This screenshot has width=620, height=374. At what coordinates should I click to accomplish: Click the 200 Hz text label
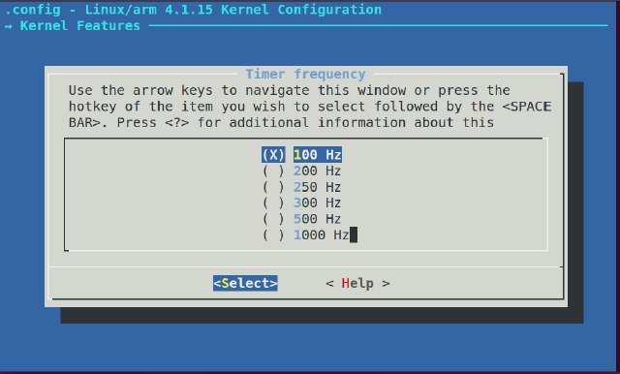click(317, 171)
